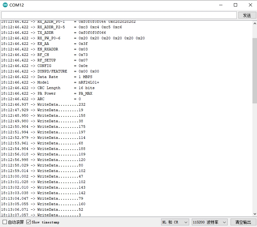Click the 发送 send button
Screen dimensions: 257x227
click(247, 15)
